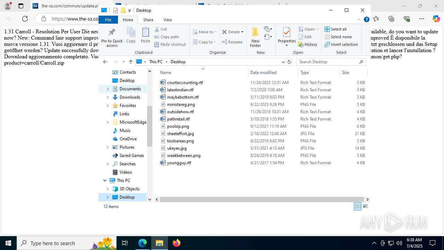444x250 pixels.
Task: Expand the Downloads tree node
Action: 108,97
